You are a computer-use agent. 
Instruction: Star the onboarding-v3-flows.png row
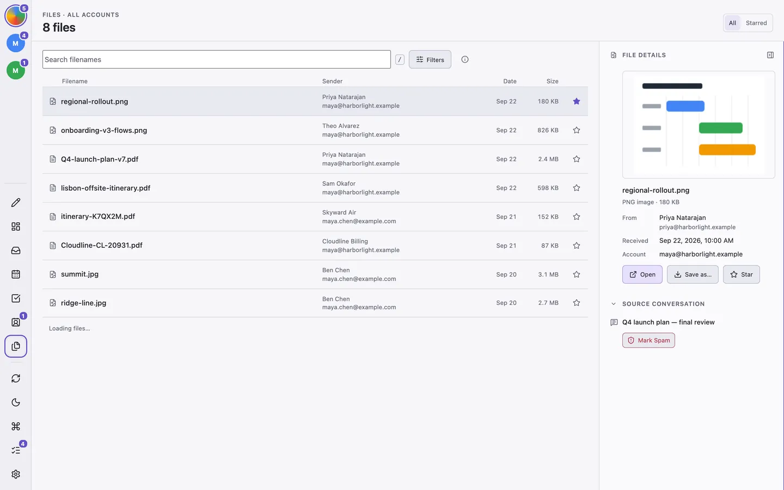click(x=577, y=130)
